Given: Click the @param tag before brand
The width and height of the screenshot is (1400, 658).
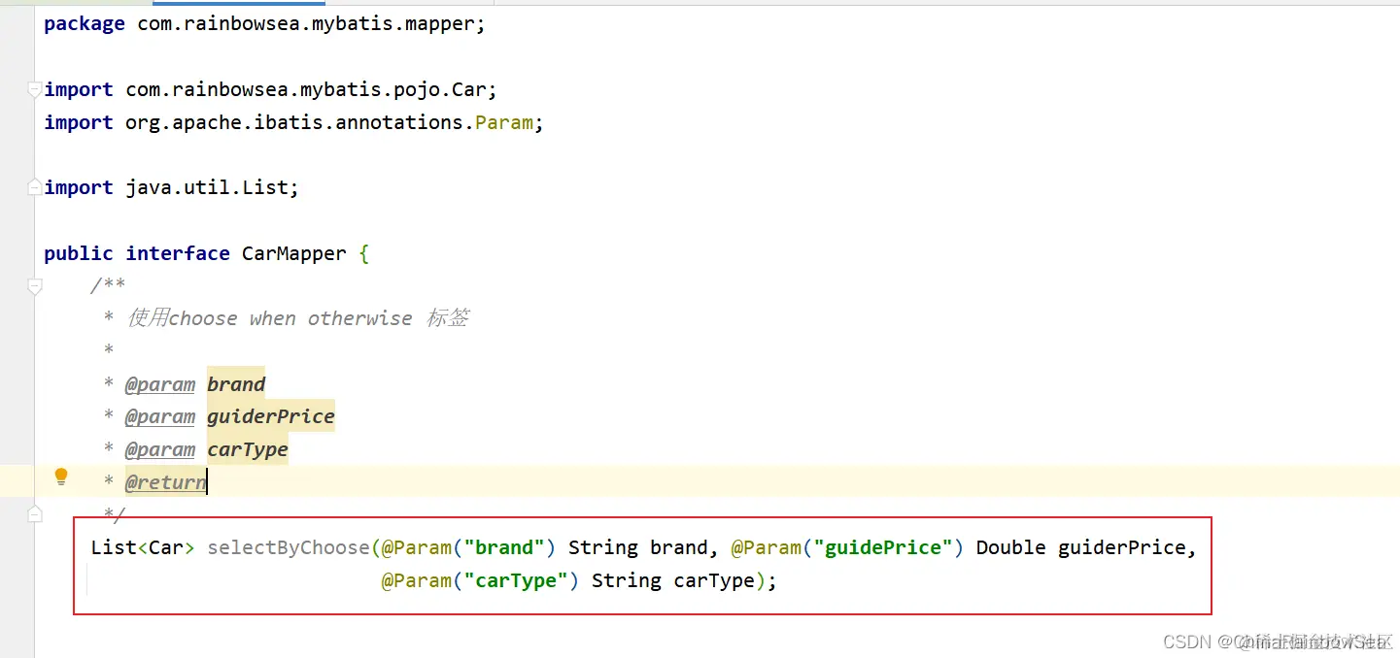Looking at the screenshot, I should point(160,384).
